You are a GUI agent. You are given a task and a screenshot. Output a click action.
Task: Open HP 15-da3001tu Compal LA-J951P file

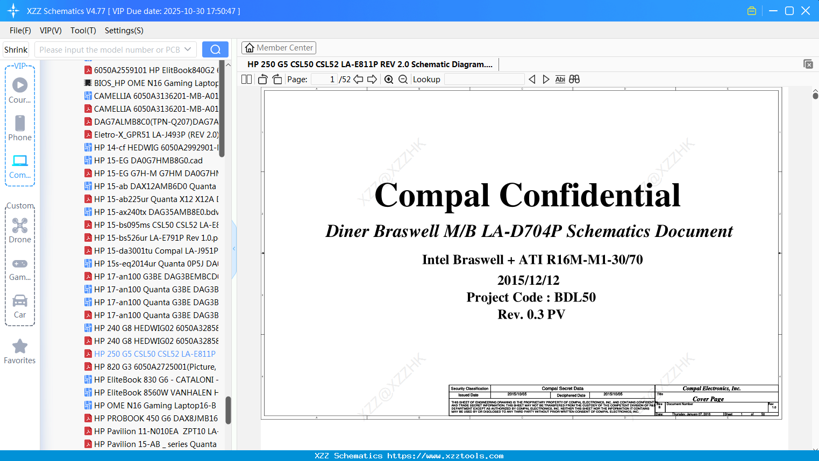(151, 250)
